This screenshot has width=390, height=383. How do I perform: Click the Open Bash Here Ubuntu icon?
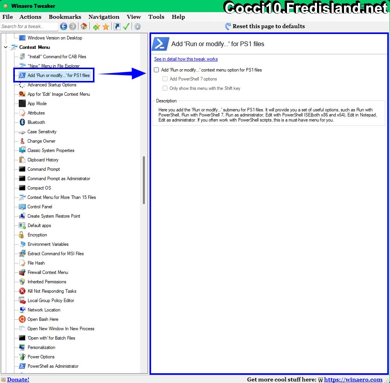point(22,319)
